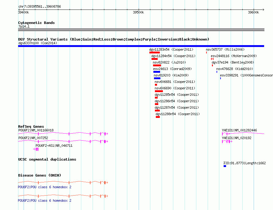Select esv2448116 (McKernan2009) variant label
This screenshot has width=273, height=210.
click(x=234, y=56)
